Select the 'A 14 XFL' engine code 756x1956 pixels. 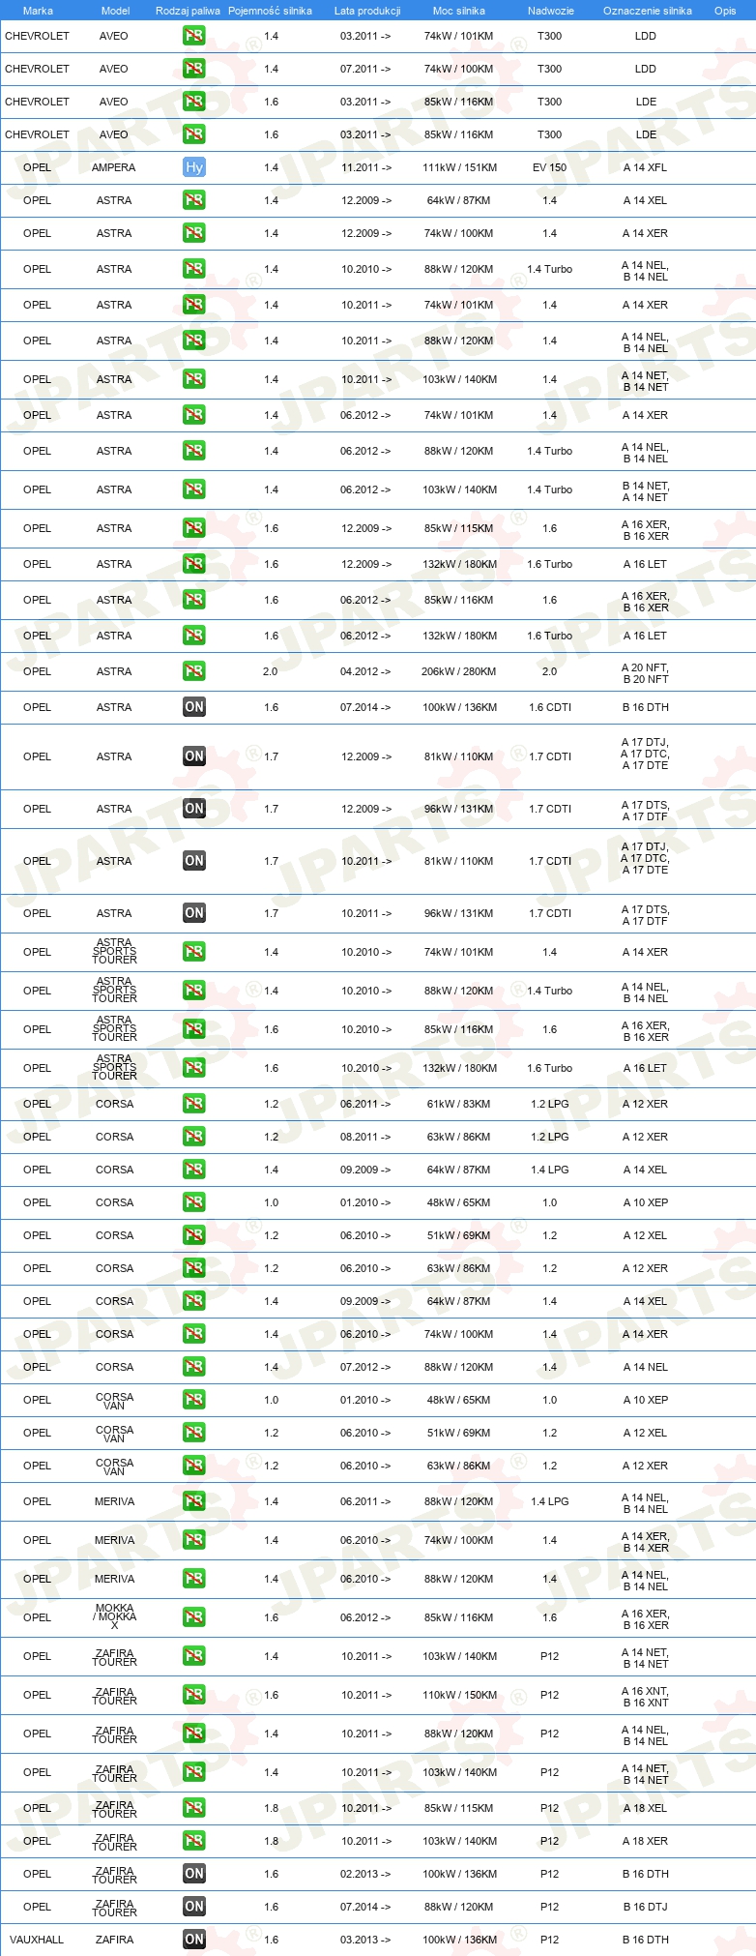click(x=645, y=167)
